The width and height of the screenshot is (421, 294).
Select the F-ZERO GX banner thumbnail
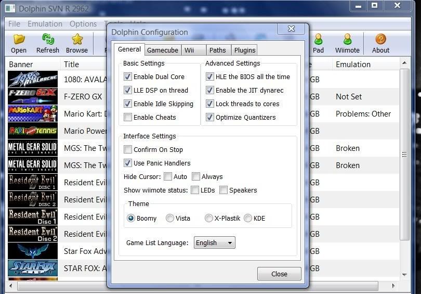point(33,97)
